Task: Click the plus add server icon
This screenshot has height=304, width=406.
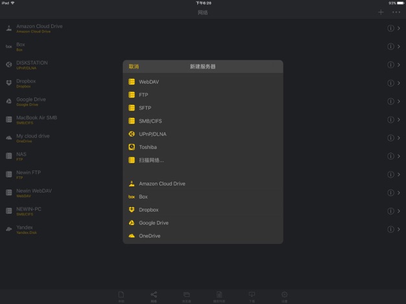Action: pyautogui.click(x=381, y=12)
